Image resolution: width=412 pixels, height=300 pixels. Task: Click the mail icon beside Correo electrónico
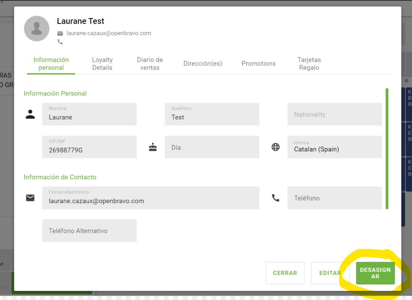point(30,198)
